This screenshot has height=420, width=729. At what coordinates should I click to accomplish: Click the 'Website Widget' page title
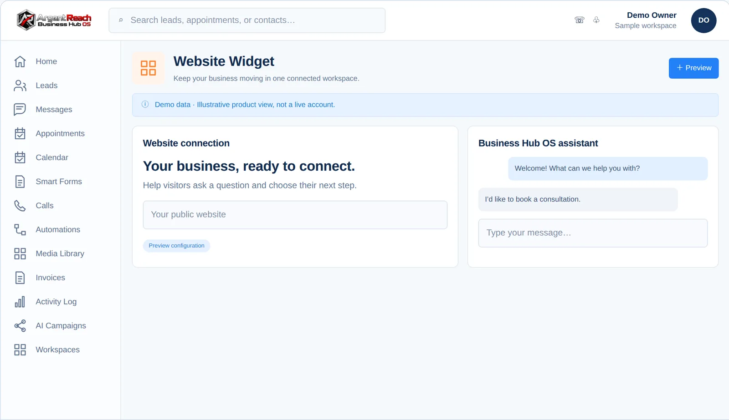tap(224, 61)
